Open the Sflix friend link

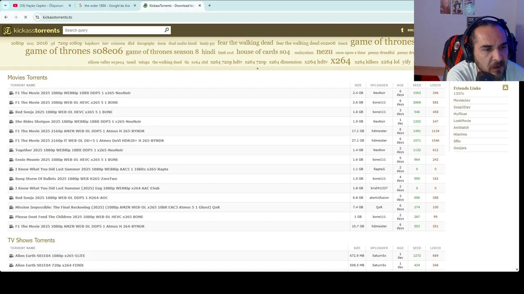click(x=457, y=141)
